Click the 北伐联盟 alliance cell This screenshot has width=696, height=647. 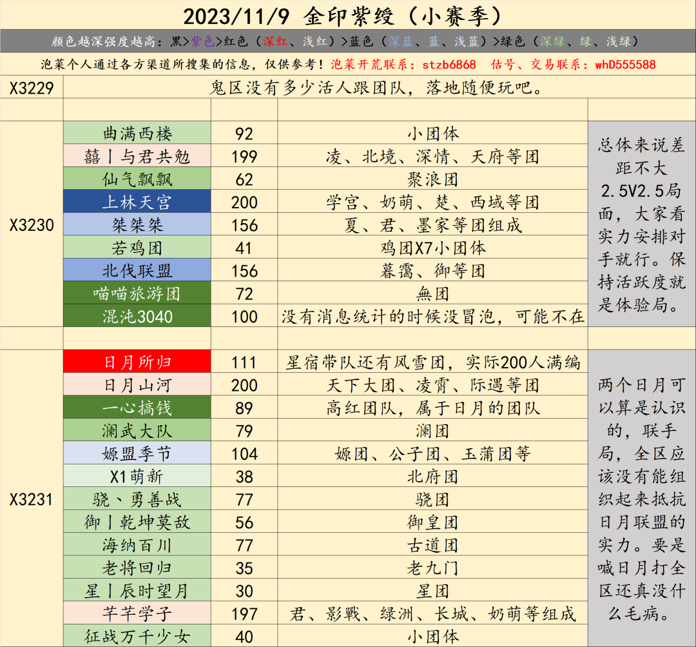coord(137,270)
